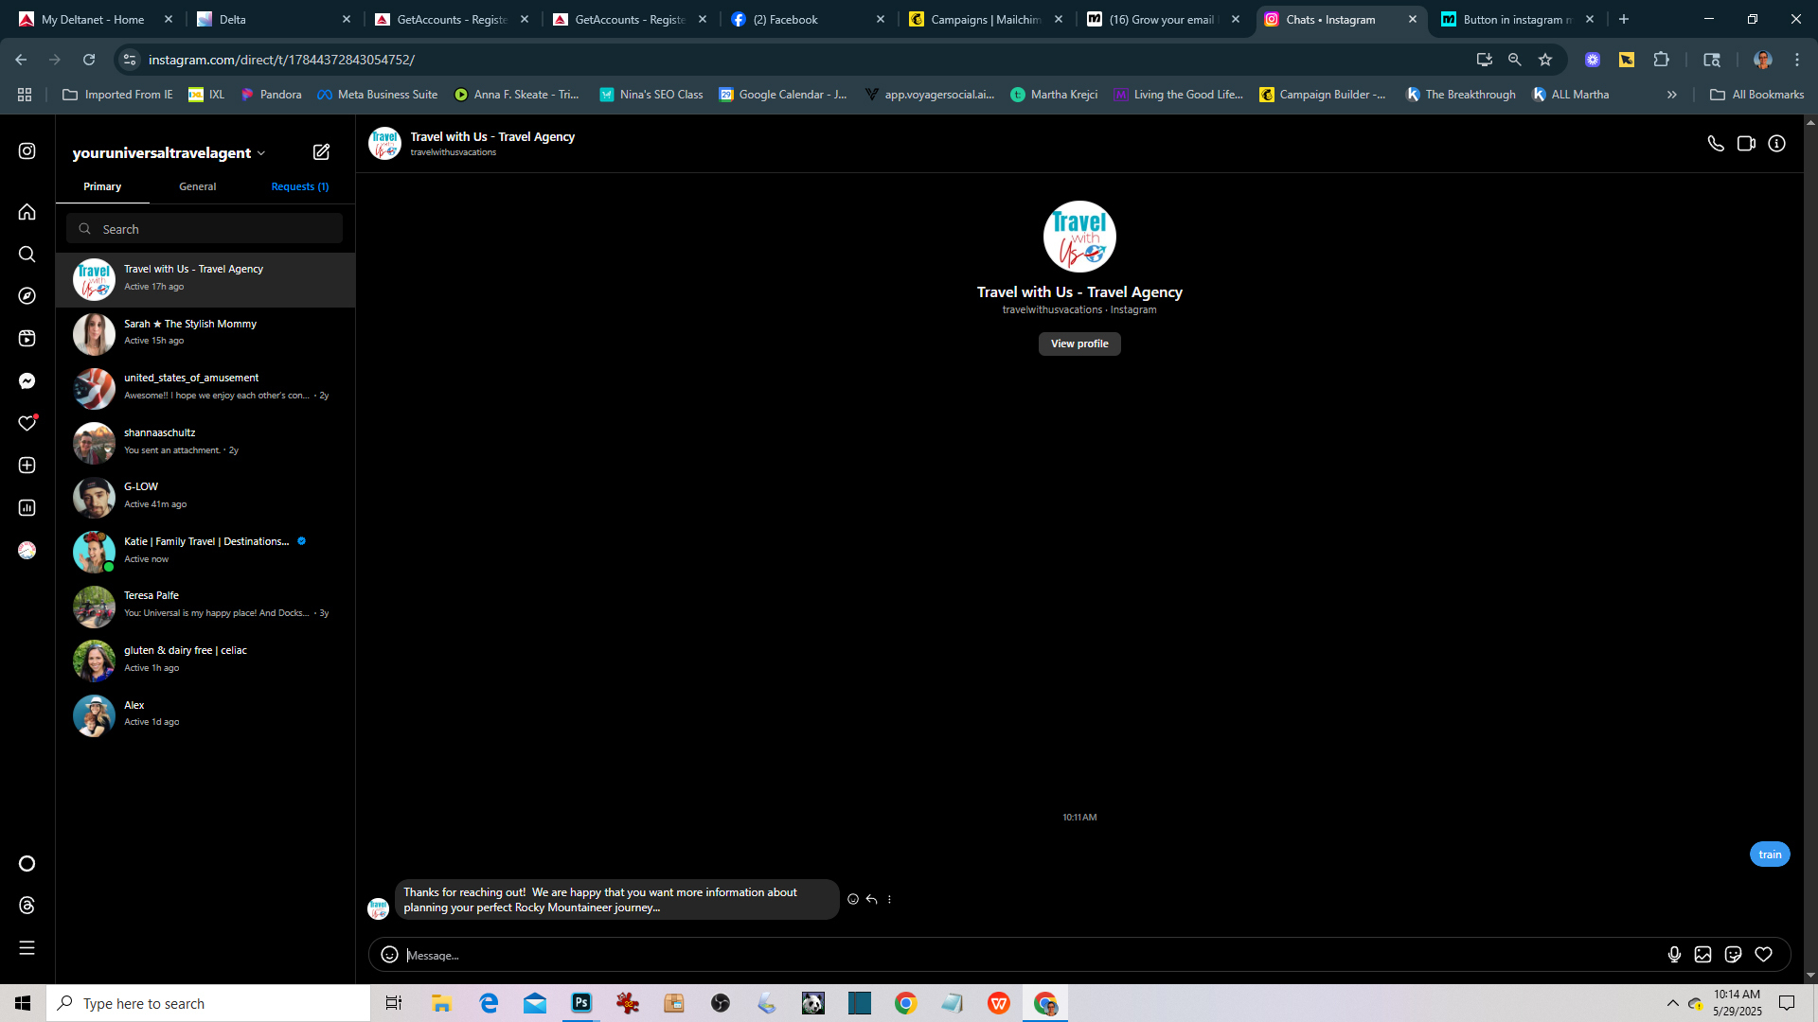Switch to Campaigns Mailchimp browser tab
Viewport: 1818px width, 1022px height.
tap(985, 19)
